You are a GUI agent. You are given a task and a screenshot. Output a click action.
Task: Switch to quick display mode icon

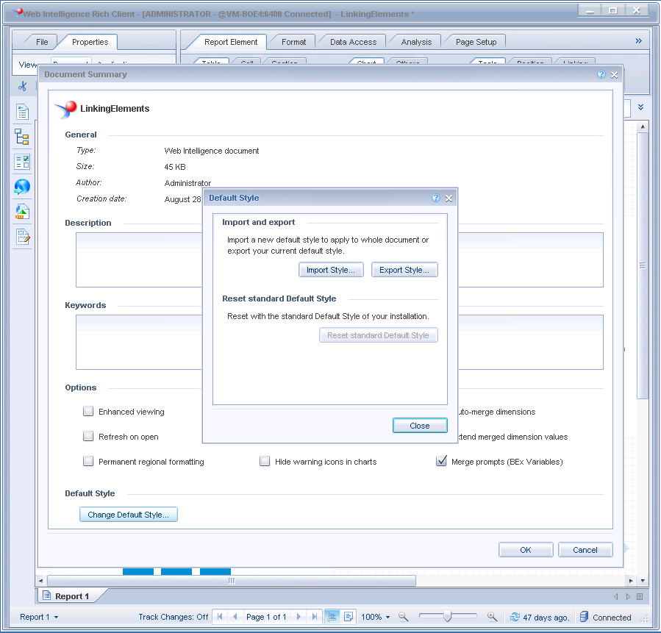click(332, 617)
